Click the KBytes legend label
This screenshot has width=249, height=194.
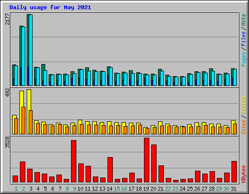tap(244, 174)
